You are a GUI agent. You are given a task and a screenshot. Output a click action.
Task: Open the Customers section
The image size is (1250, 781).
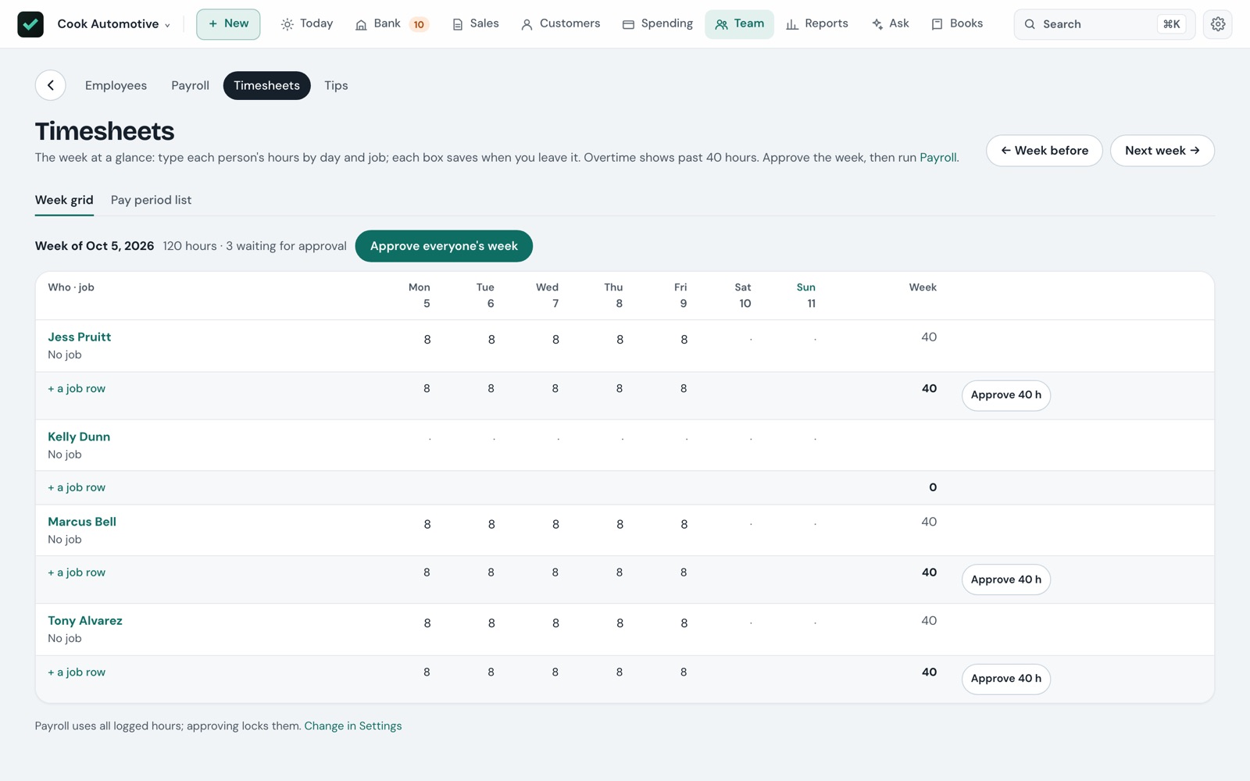560,24
